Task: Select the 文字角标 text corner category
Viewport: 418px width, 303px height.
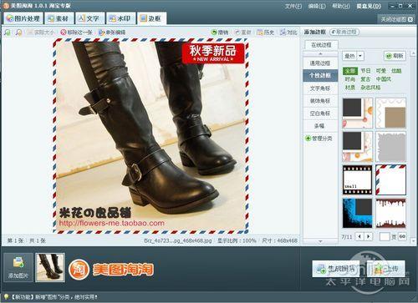Action: 320,88
